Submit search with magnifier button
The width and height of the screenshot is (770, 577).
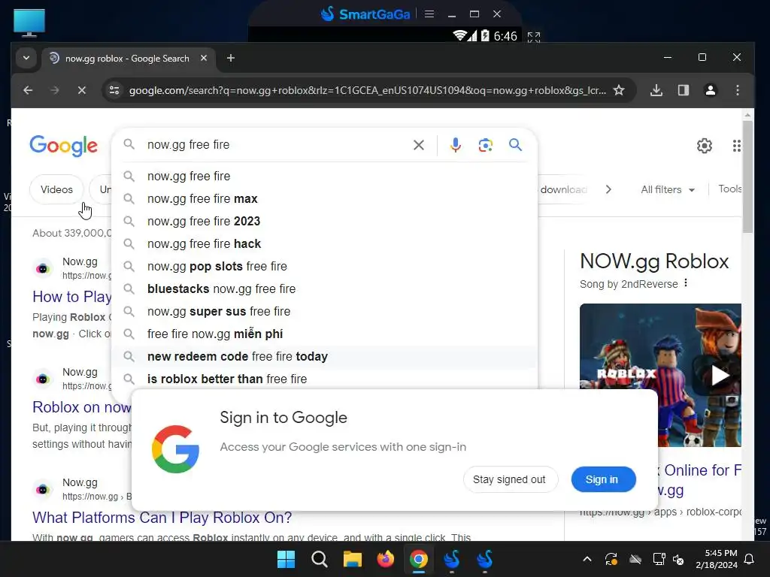tap(515, 145)
